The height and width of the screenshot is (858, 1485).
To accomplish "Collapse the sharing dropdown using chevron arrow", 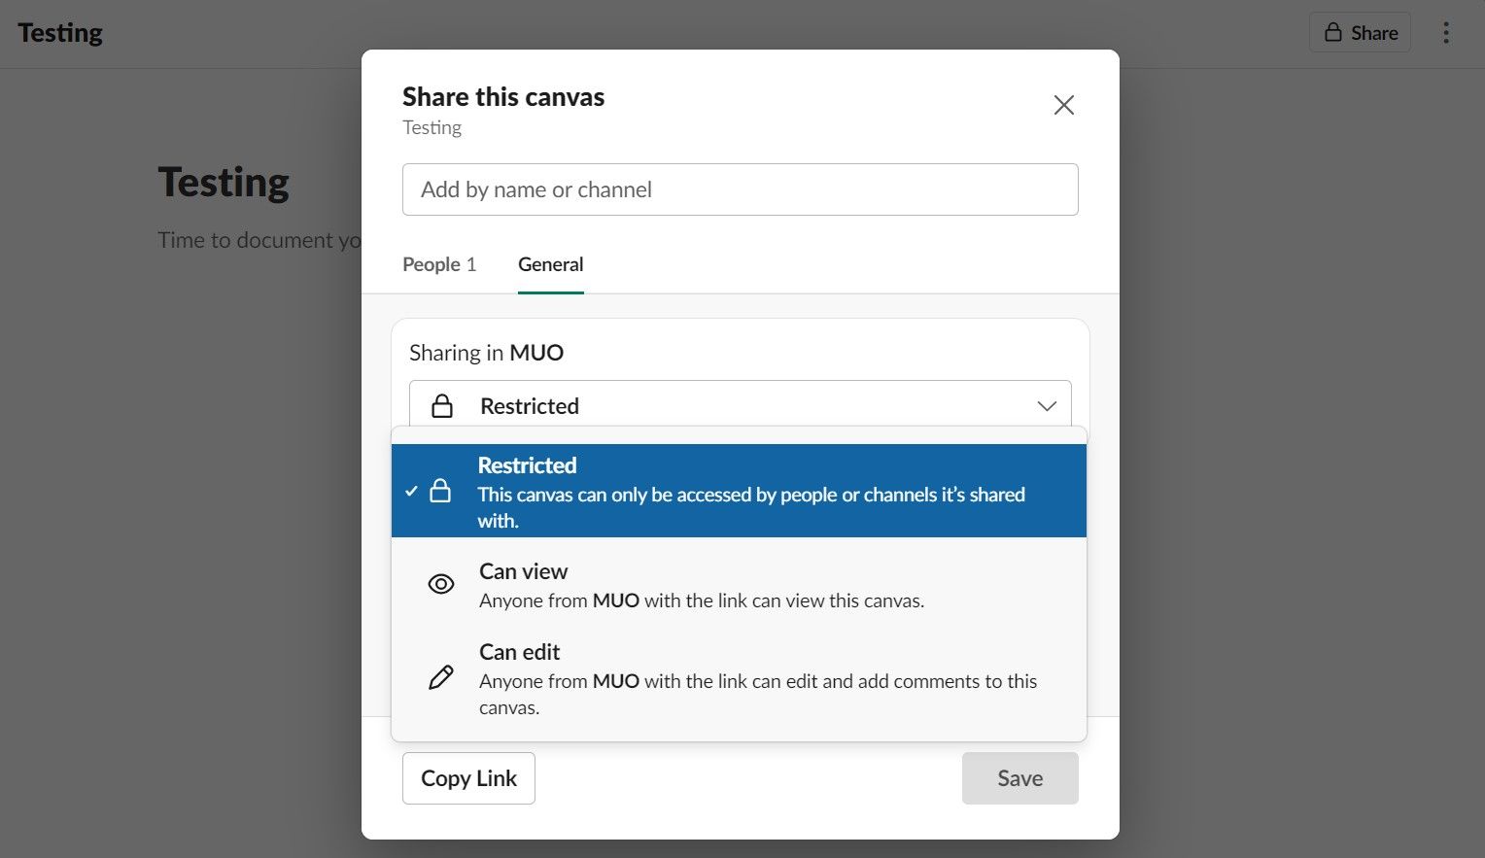I will point(1047,406).
